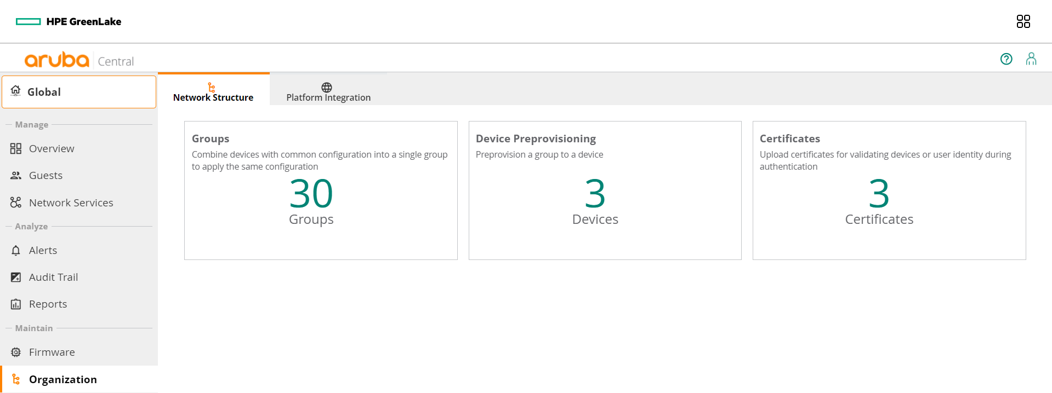Click the Groups card description text

tap(320, 160)
